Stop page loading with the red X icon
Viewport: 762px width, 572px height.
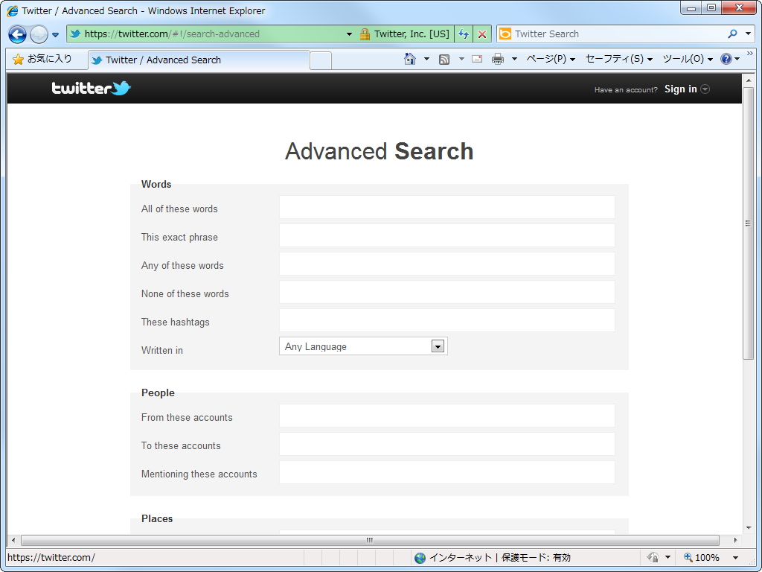tap(481, 34)
